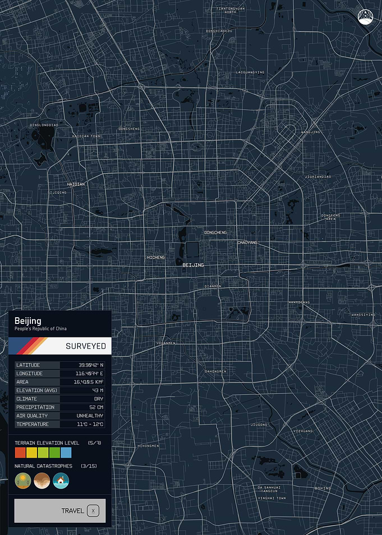Screen dimensions: 382x535
Task: Select the drought catastrophe icon with the sun
Action: coord(23,481)
